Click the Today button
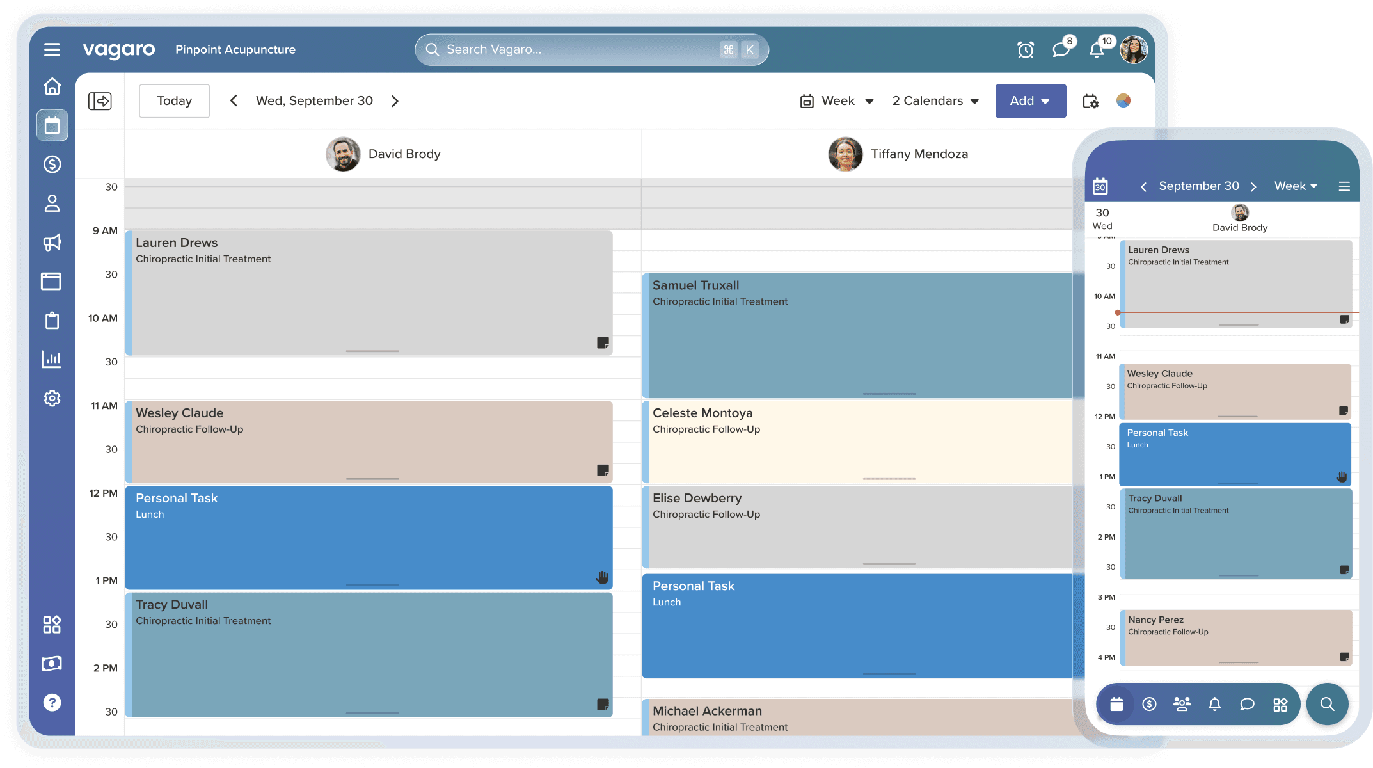Image resolution: width=1373 pixels, height=768 pixels. (174, 101)
